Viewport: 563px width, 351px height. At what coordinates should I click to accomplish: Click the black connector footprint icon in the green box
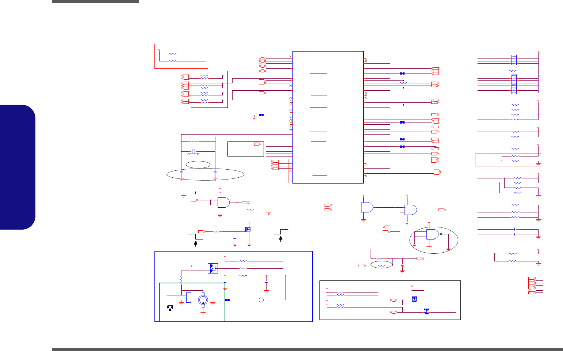coord(170,307)
